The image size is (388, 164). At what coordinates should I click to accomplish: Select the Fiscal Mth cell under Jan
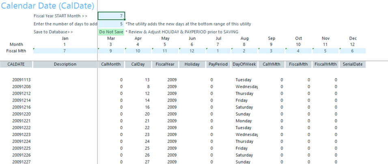coord(65,51)
